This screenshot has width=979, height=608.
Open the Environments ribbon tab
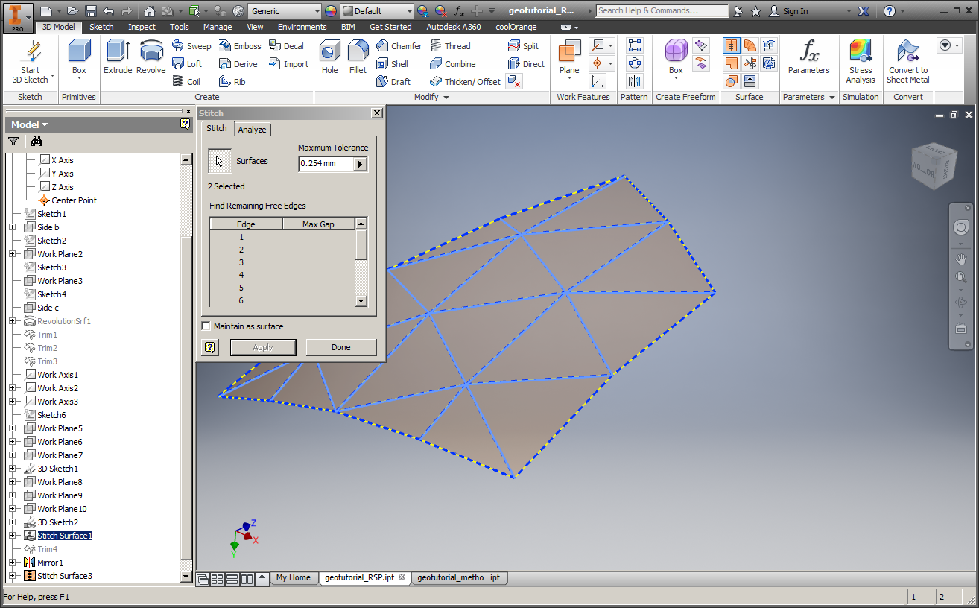pyautogui.click(x=302, y=27)
